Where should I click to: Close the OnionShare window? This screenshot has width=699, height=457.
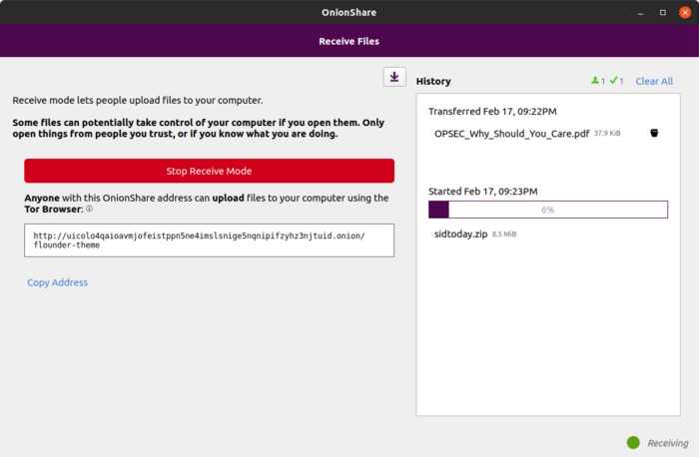(685, 12)
